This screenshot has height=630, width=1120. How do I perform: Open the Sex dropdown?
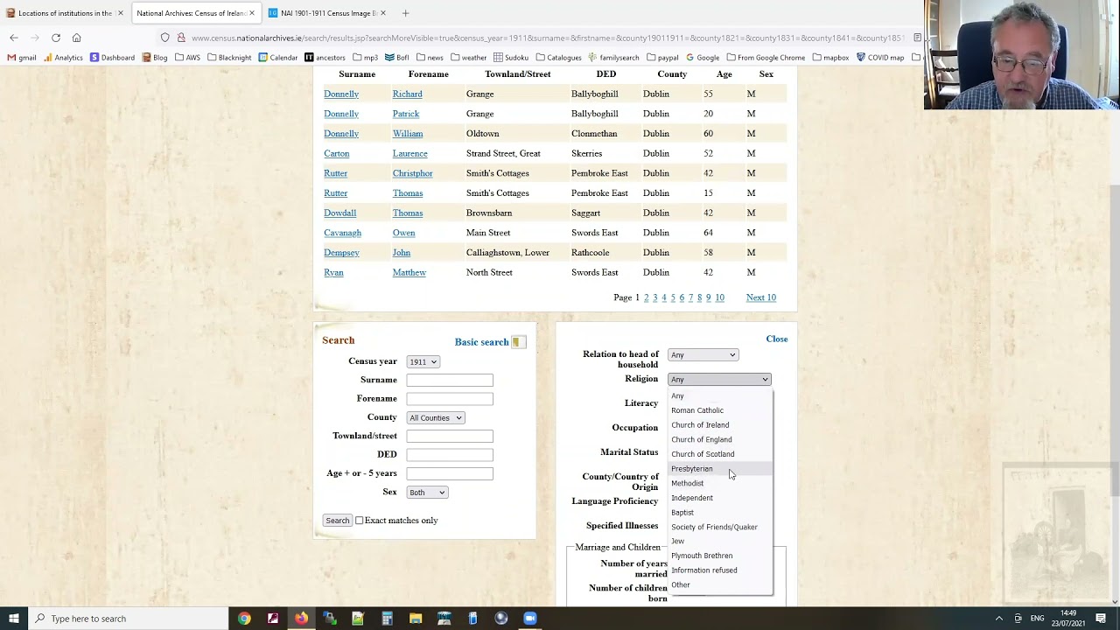(x=427, y=493)
